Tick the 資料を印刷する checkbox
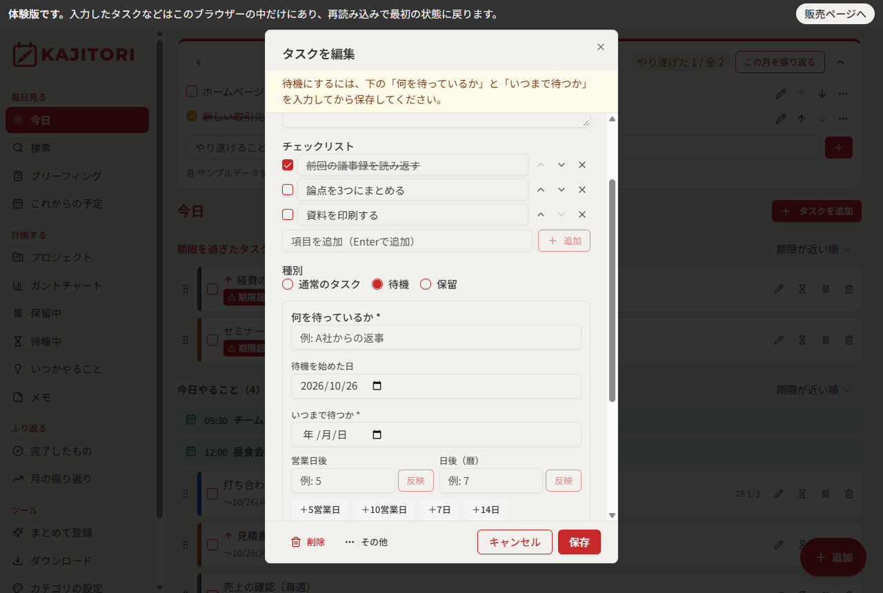This screenshot has height=593, width=883. (288, 214)
